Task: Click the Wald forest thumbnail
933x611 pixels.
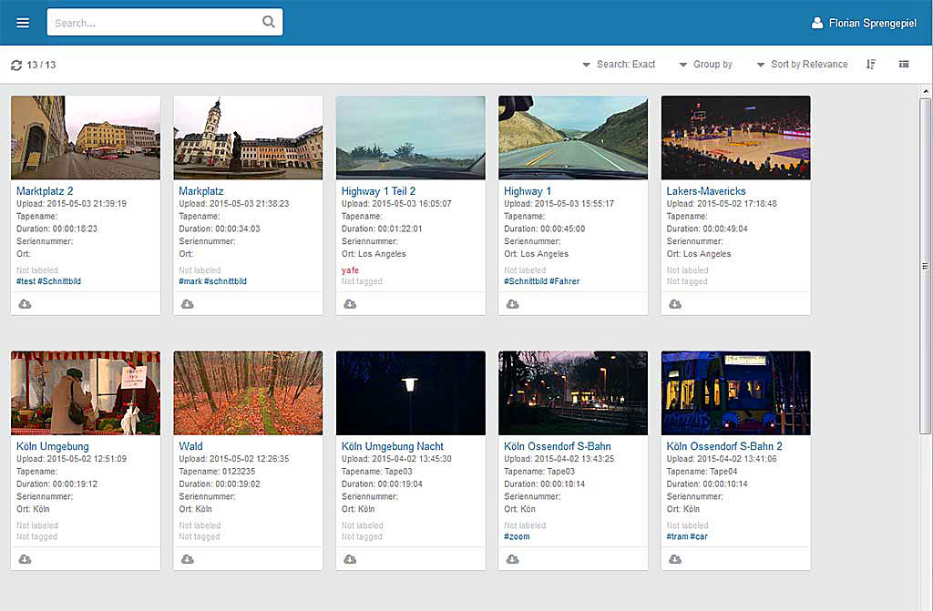Action: [248, 392]
